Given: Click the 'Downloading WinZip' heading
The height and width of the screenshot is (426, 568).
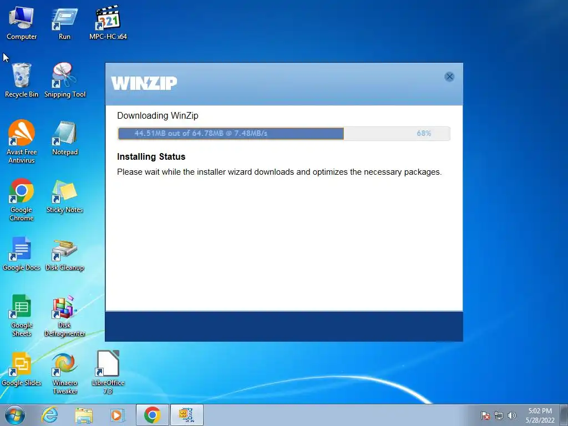Looking at the screenshot, I should point(158,115).
